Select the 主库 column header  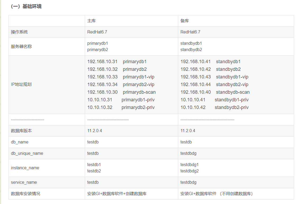click(x=92, y=21)
